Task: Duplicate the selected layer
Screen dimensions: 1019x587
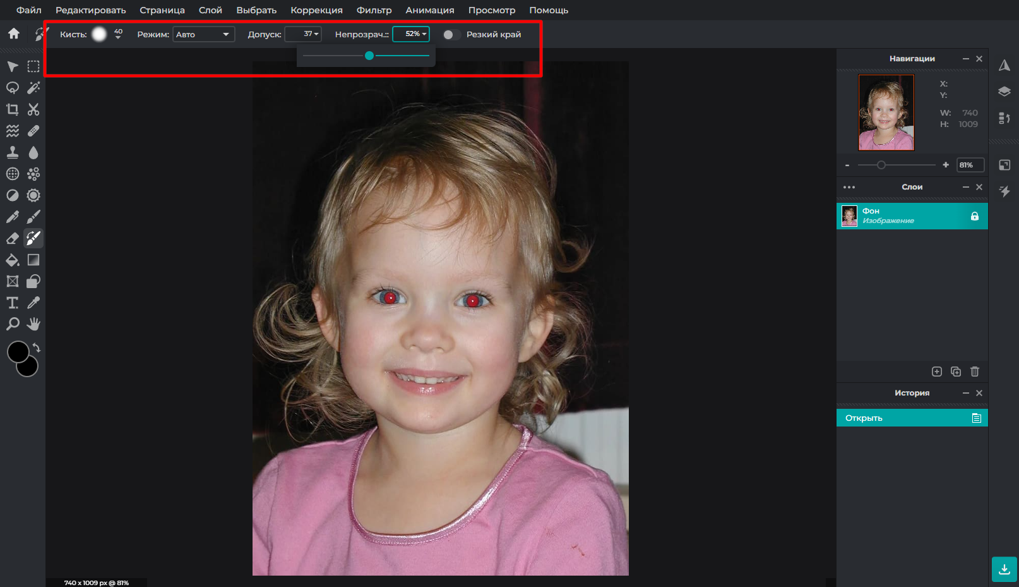Action: pyautogui.click(x=956, y=372)
